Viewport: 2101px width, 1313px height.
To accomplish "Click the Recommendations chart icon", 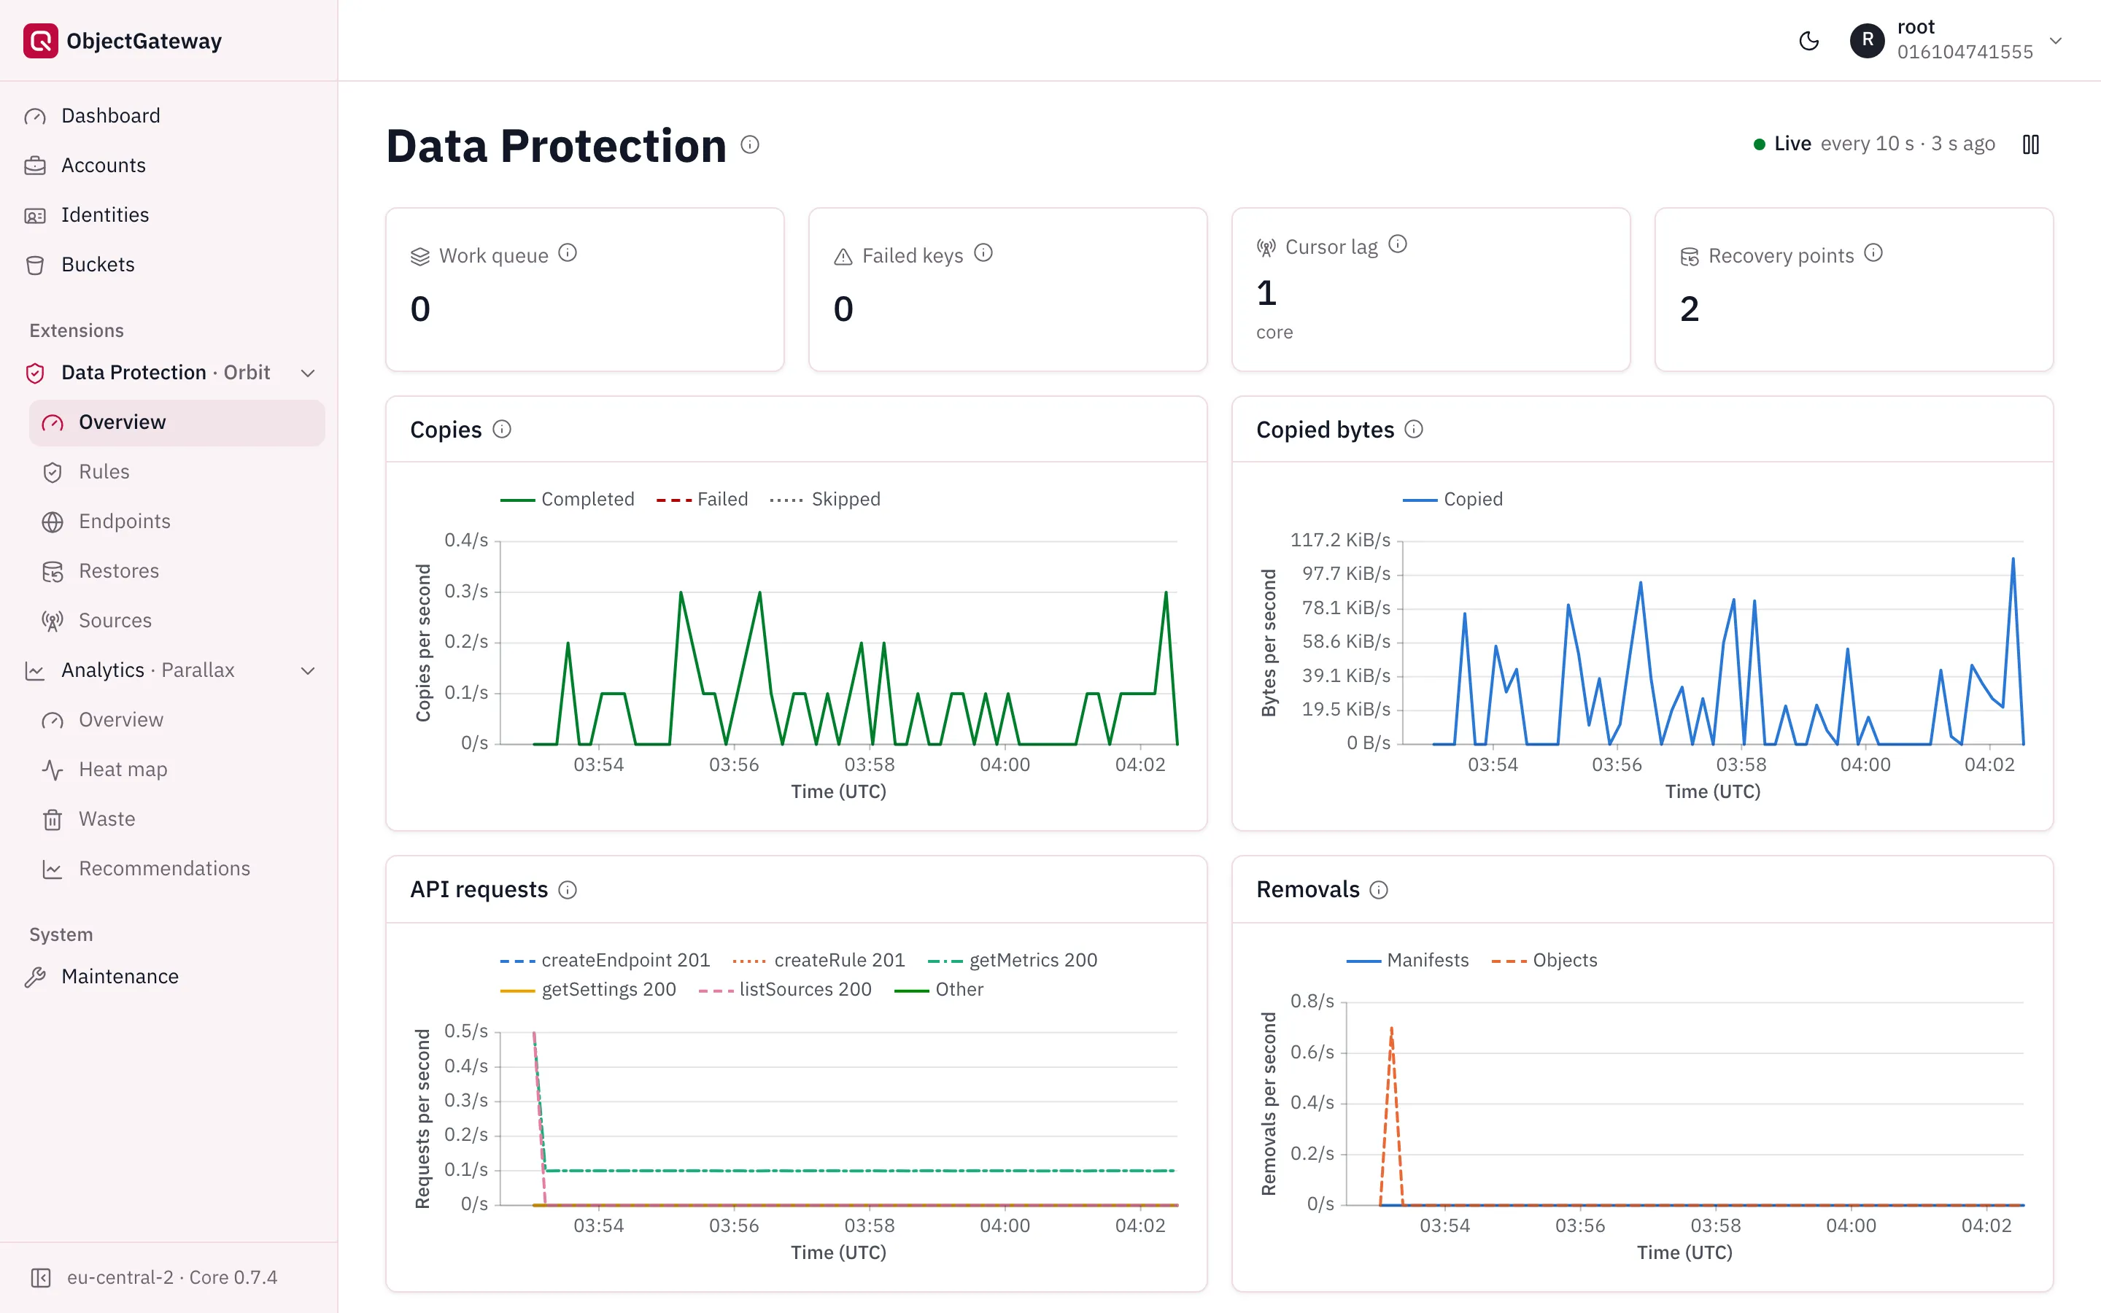I will (52, 869).
